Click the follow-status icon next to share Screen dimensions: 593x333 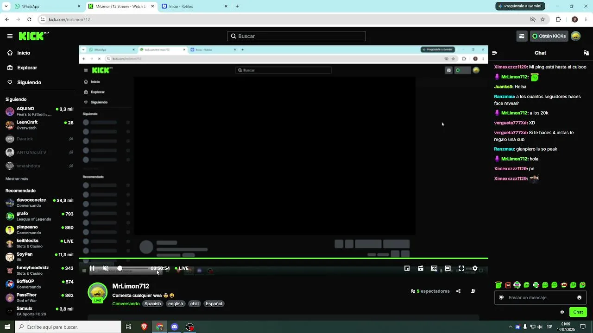(x=473, y=291)
